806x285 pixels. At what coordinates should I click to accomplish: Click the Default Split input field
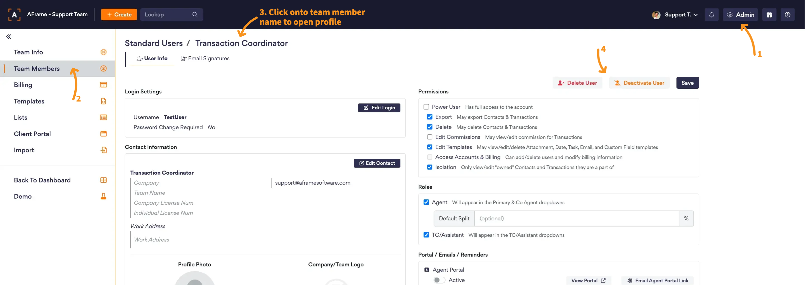click(x=576, y=218)
